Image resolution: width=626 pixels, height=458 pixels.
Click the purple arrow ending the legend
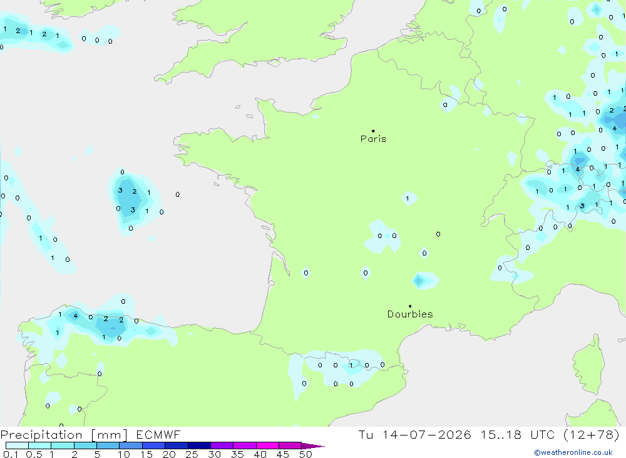312,446
